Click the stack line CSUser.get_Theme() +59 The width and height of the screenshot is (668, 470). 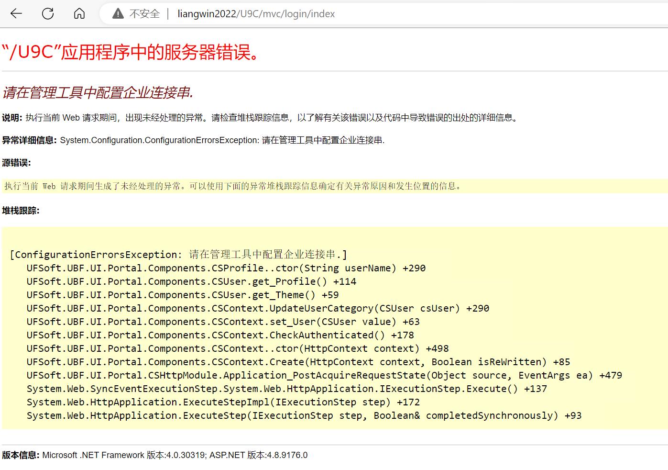183,295
